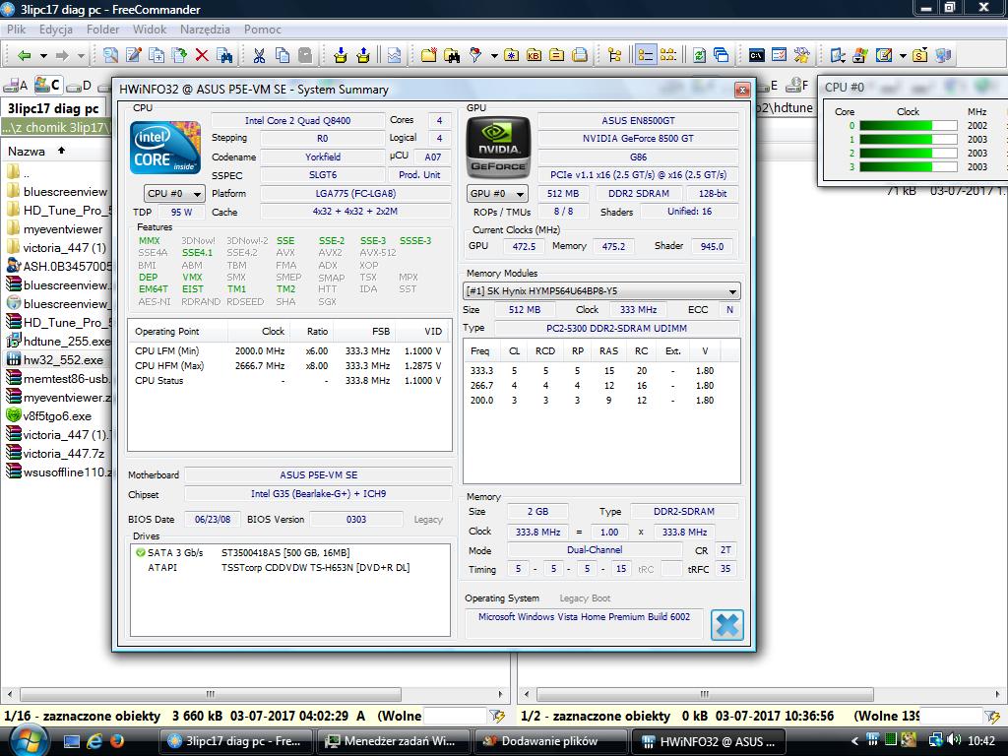
Task: Expand the filter dropdown arrow
Action: pyautogui.click(x=494, y=56)
